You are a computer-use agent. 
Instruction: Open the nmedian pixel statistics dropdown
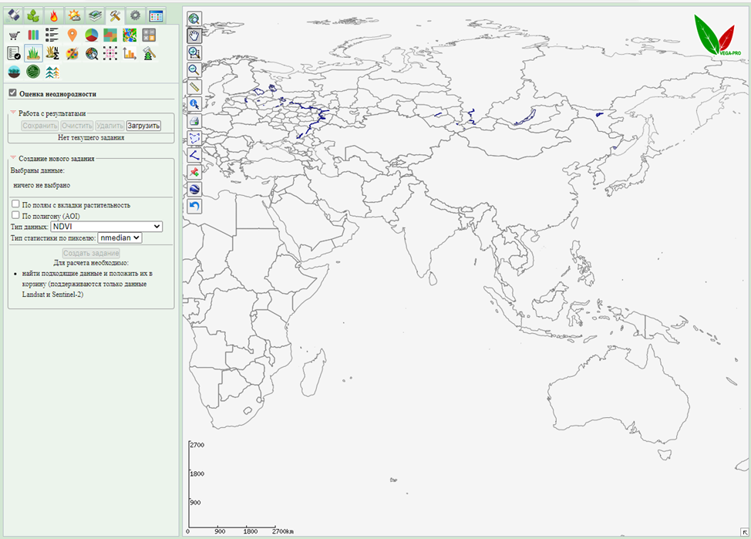coord(120,238)
